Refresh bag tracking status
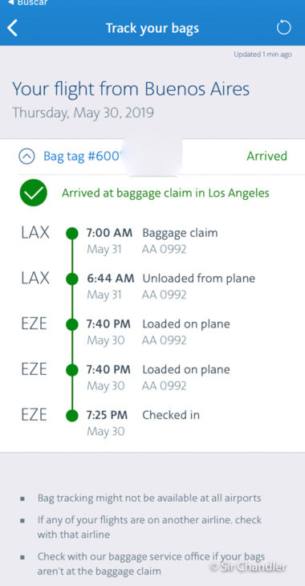The height and width of the screenshot is (586, 305). (x=283, y=28)
